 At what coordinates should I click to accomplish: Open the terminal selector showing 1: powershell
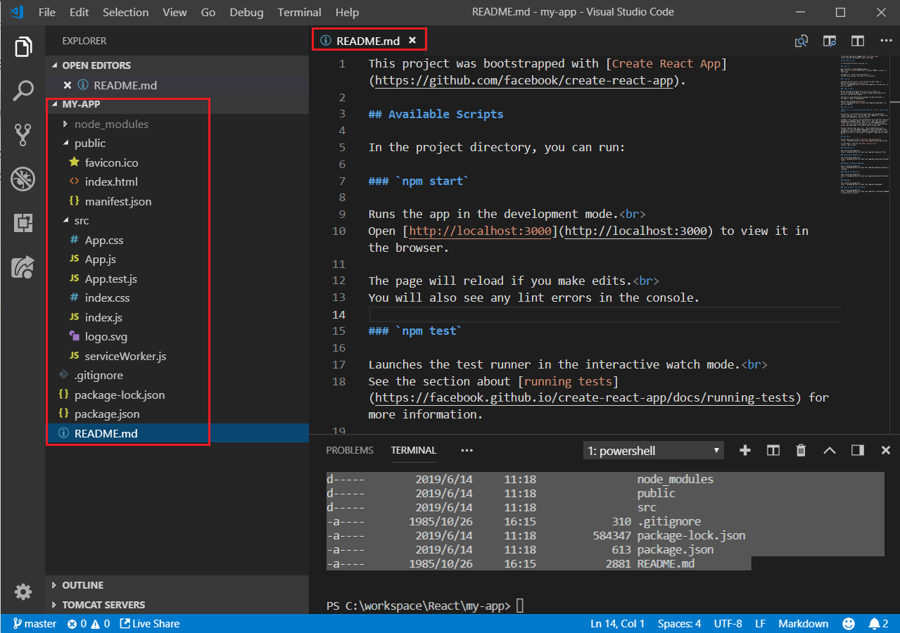point(653,450)
